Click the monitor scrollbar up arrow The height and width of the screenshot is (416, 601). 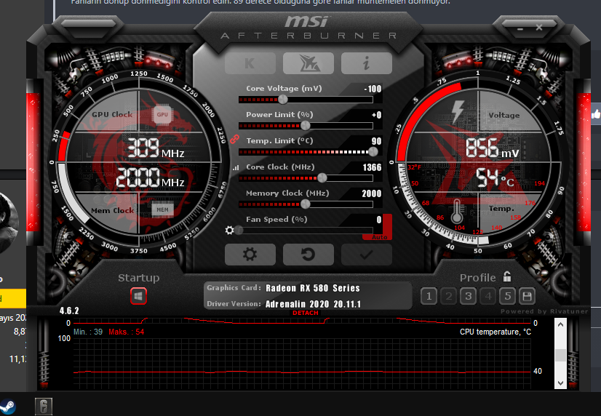pos(560,324)
